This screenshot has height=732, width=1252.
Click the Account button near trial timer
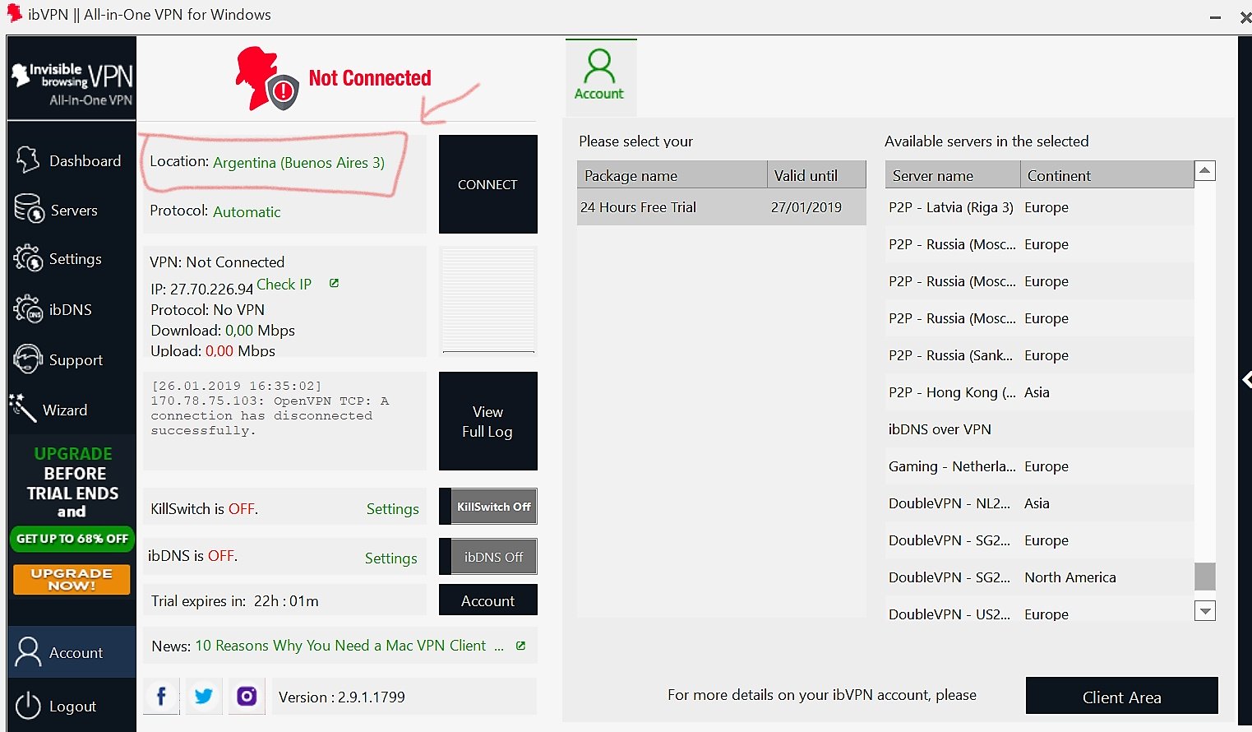point(488,600)
